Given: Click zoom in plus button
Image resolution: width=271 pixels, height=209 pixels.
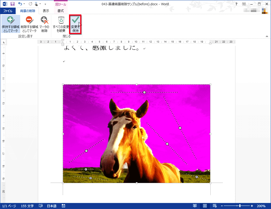Looking at the screenshot, I should click(252, 206).
